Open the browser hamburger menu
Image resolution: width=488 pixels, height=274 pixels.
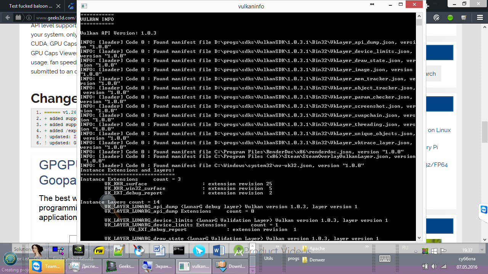pyautogui.click(x=480, y=18)
